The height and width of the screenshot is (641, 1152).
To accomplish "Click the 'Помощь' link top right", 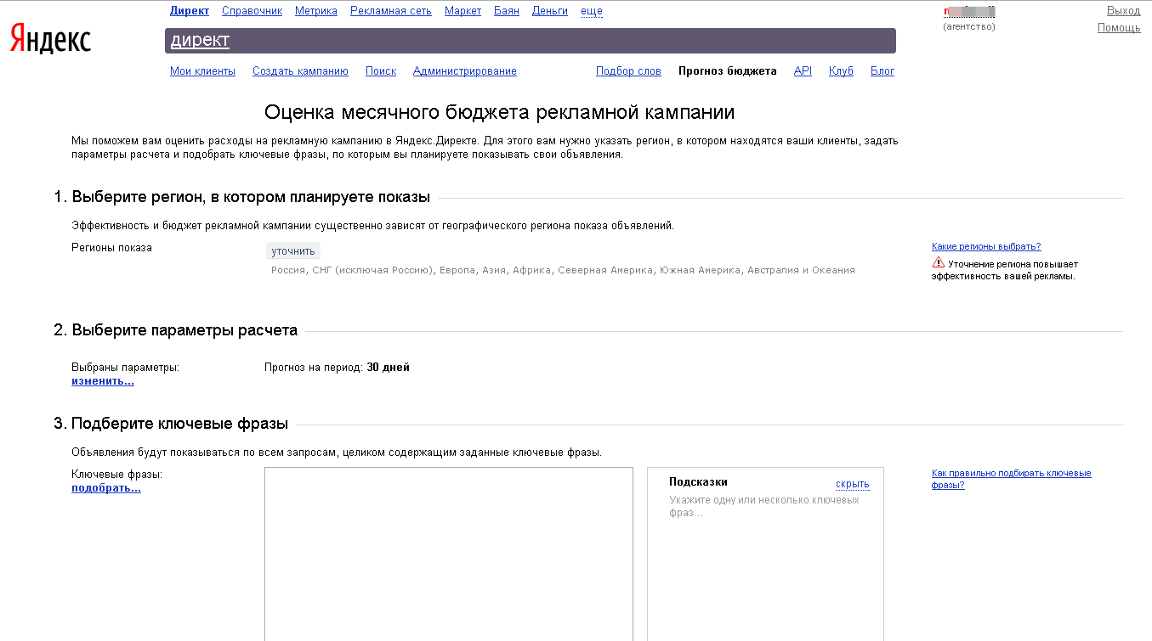I will click(x=1119, y=27).
